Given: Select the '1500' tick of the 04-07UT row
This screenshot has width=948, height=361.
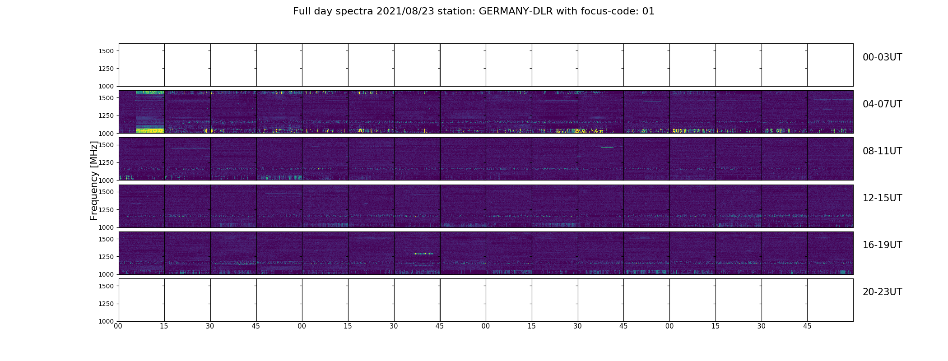Looking at the screenshot, I should pos(106,98).
